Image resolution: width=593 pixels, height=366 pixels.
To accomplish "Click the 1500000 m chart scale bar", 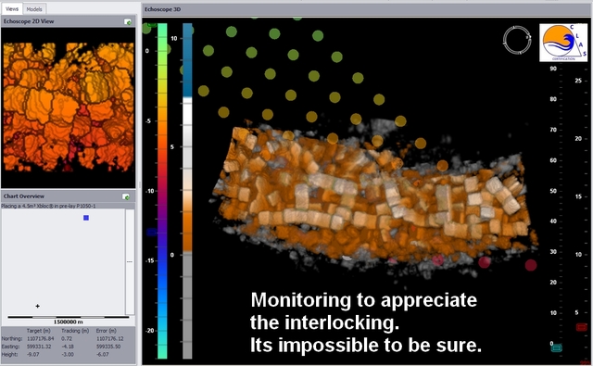I will pyautogui.click(x=68, y=317).
